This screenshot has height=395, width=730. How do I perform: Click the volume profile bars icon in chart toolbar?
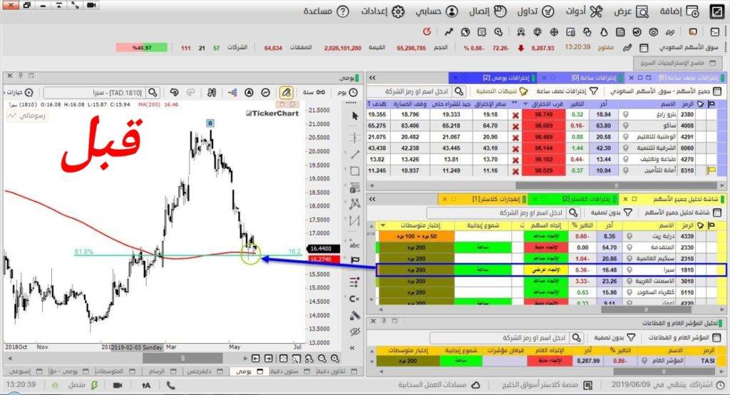point(233,92)
